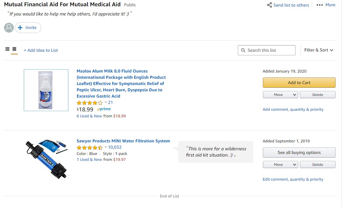Open Move dropdown for Maalox item
The image size is (359, 207).
click(x=280, y=95)
